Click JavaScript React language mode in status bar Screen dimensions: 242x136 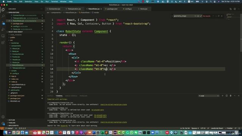(x=217, y=128)
